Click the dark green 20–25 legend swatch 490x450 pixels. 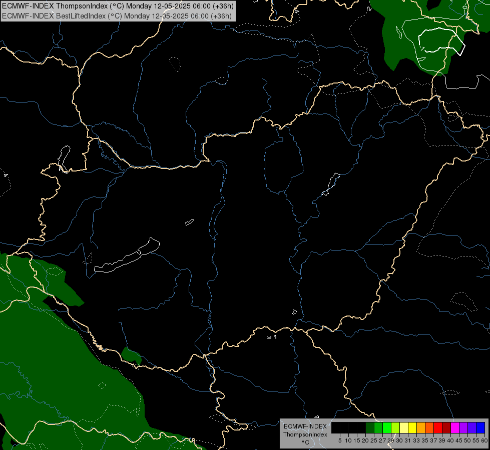pos(370,427)
